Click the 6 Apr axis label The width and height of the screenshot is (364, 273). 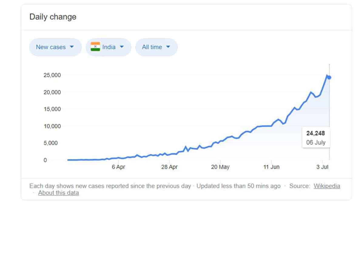tap(118, 167)
